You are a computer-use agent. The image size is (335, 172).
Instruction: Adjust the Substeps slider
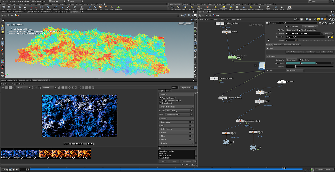click(x=315, y=67)
